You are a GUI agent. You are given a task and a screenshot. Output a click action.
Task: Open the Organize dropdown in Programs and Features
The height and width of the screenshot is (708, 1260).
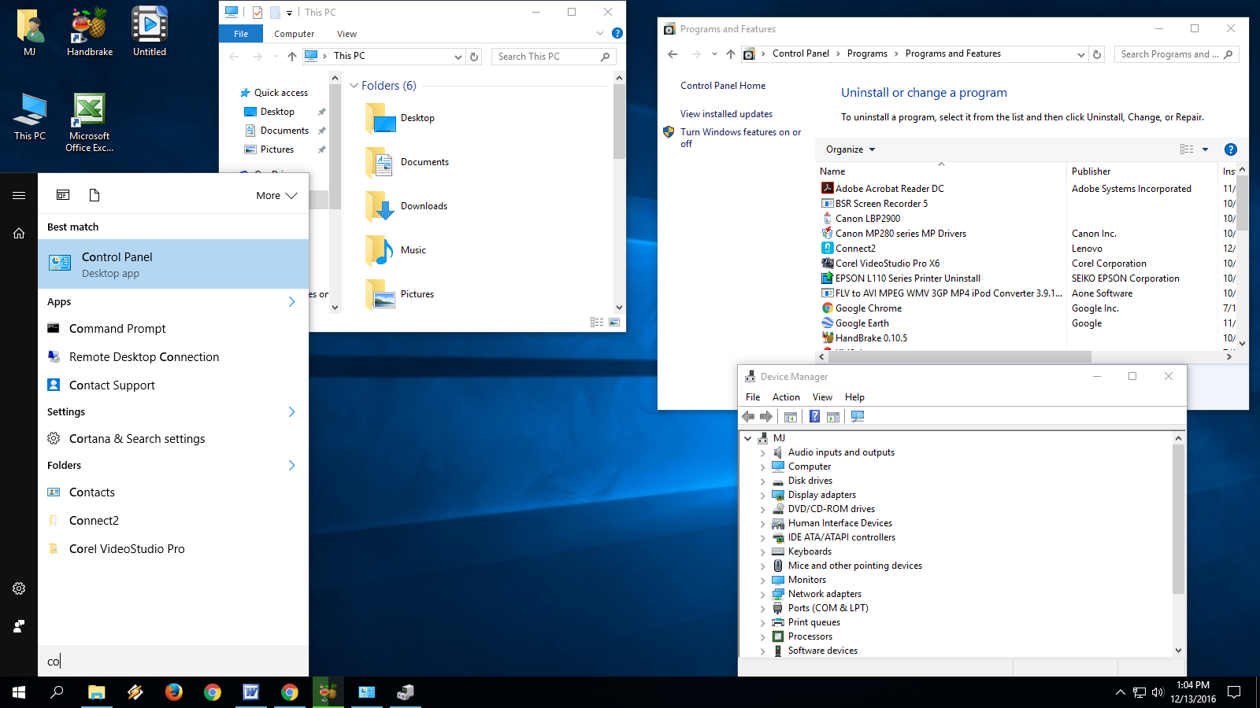[849, 149]
